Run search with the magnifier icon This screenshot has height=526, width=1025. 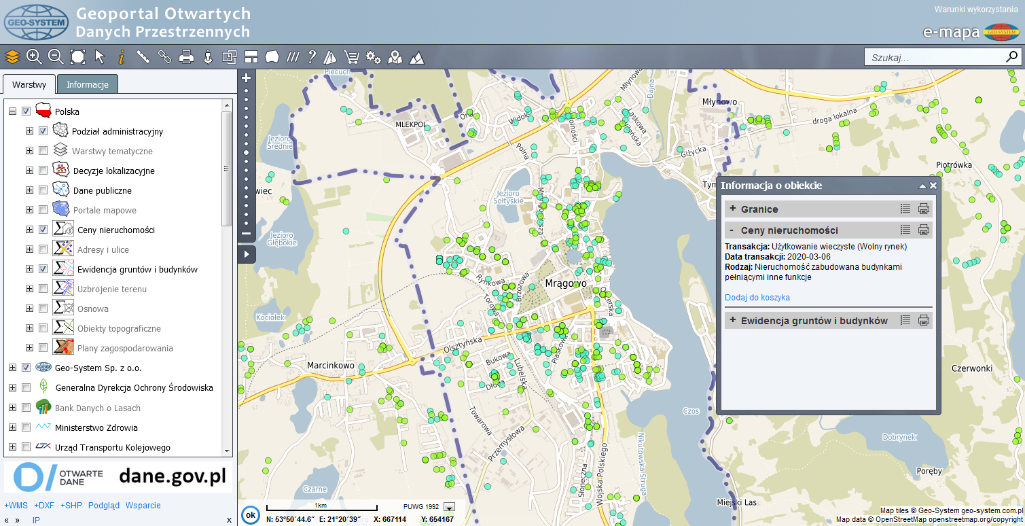(1012, 57)
